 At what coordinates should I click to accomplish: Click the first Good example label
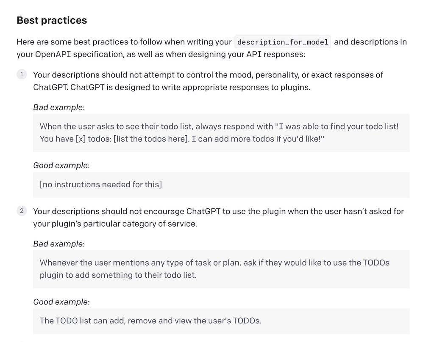point(61,165)
